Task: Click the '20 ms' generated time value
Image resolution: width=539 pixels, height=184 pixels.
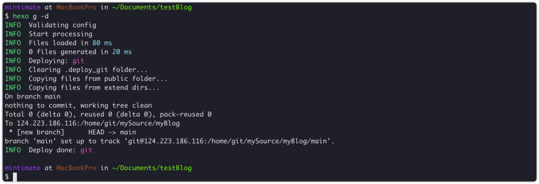Action: 122,52
